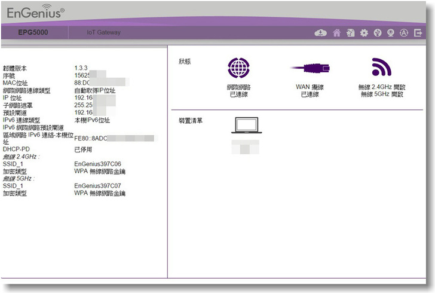The height and width of the screenshot is (293, 435).
Task: Click the '已停用' DHCP-PD value
Action: point(83,149)
